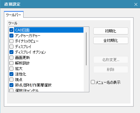The width and height of the screenshot is (140, 113).
Task: Enable the ダイナミックビュー checkbox
Action: point(11,41)
